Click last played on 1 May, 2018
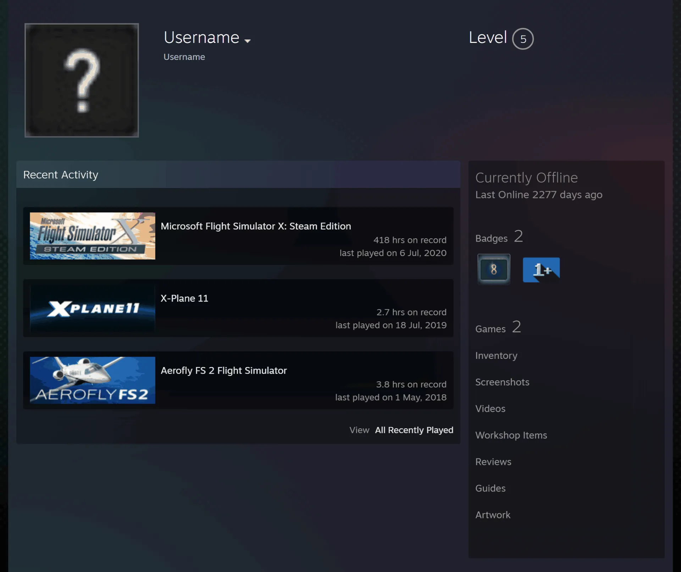The image size is (681, 572). [391, 398]
